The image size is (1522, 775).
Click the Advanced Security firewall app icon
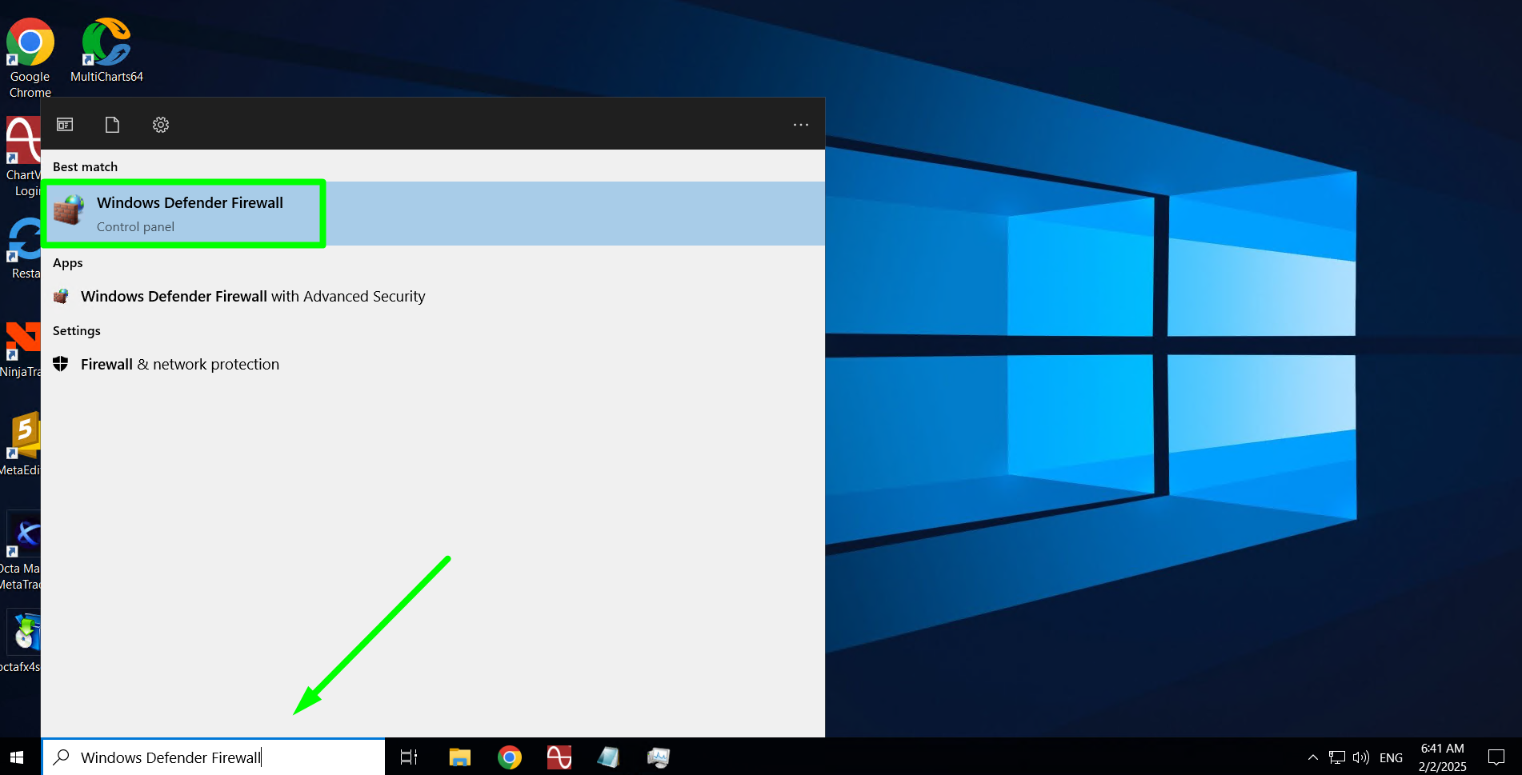[61, 297]
